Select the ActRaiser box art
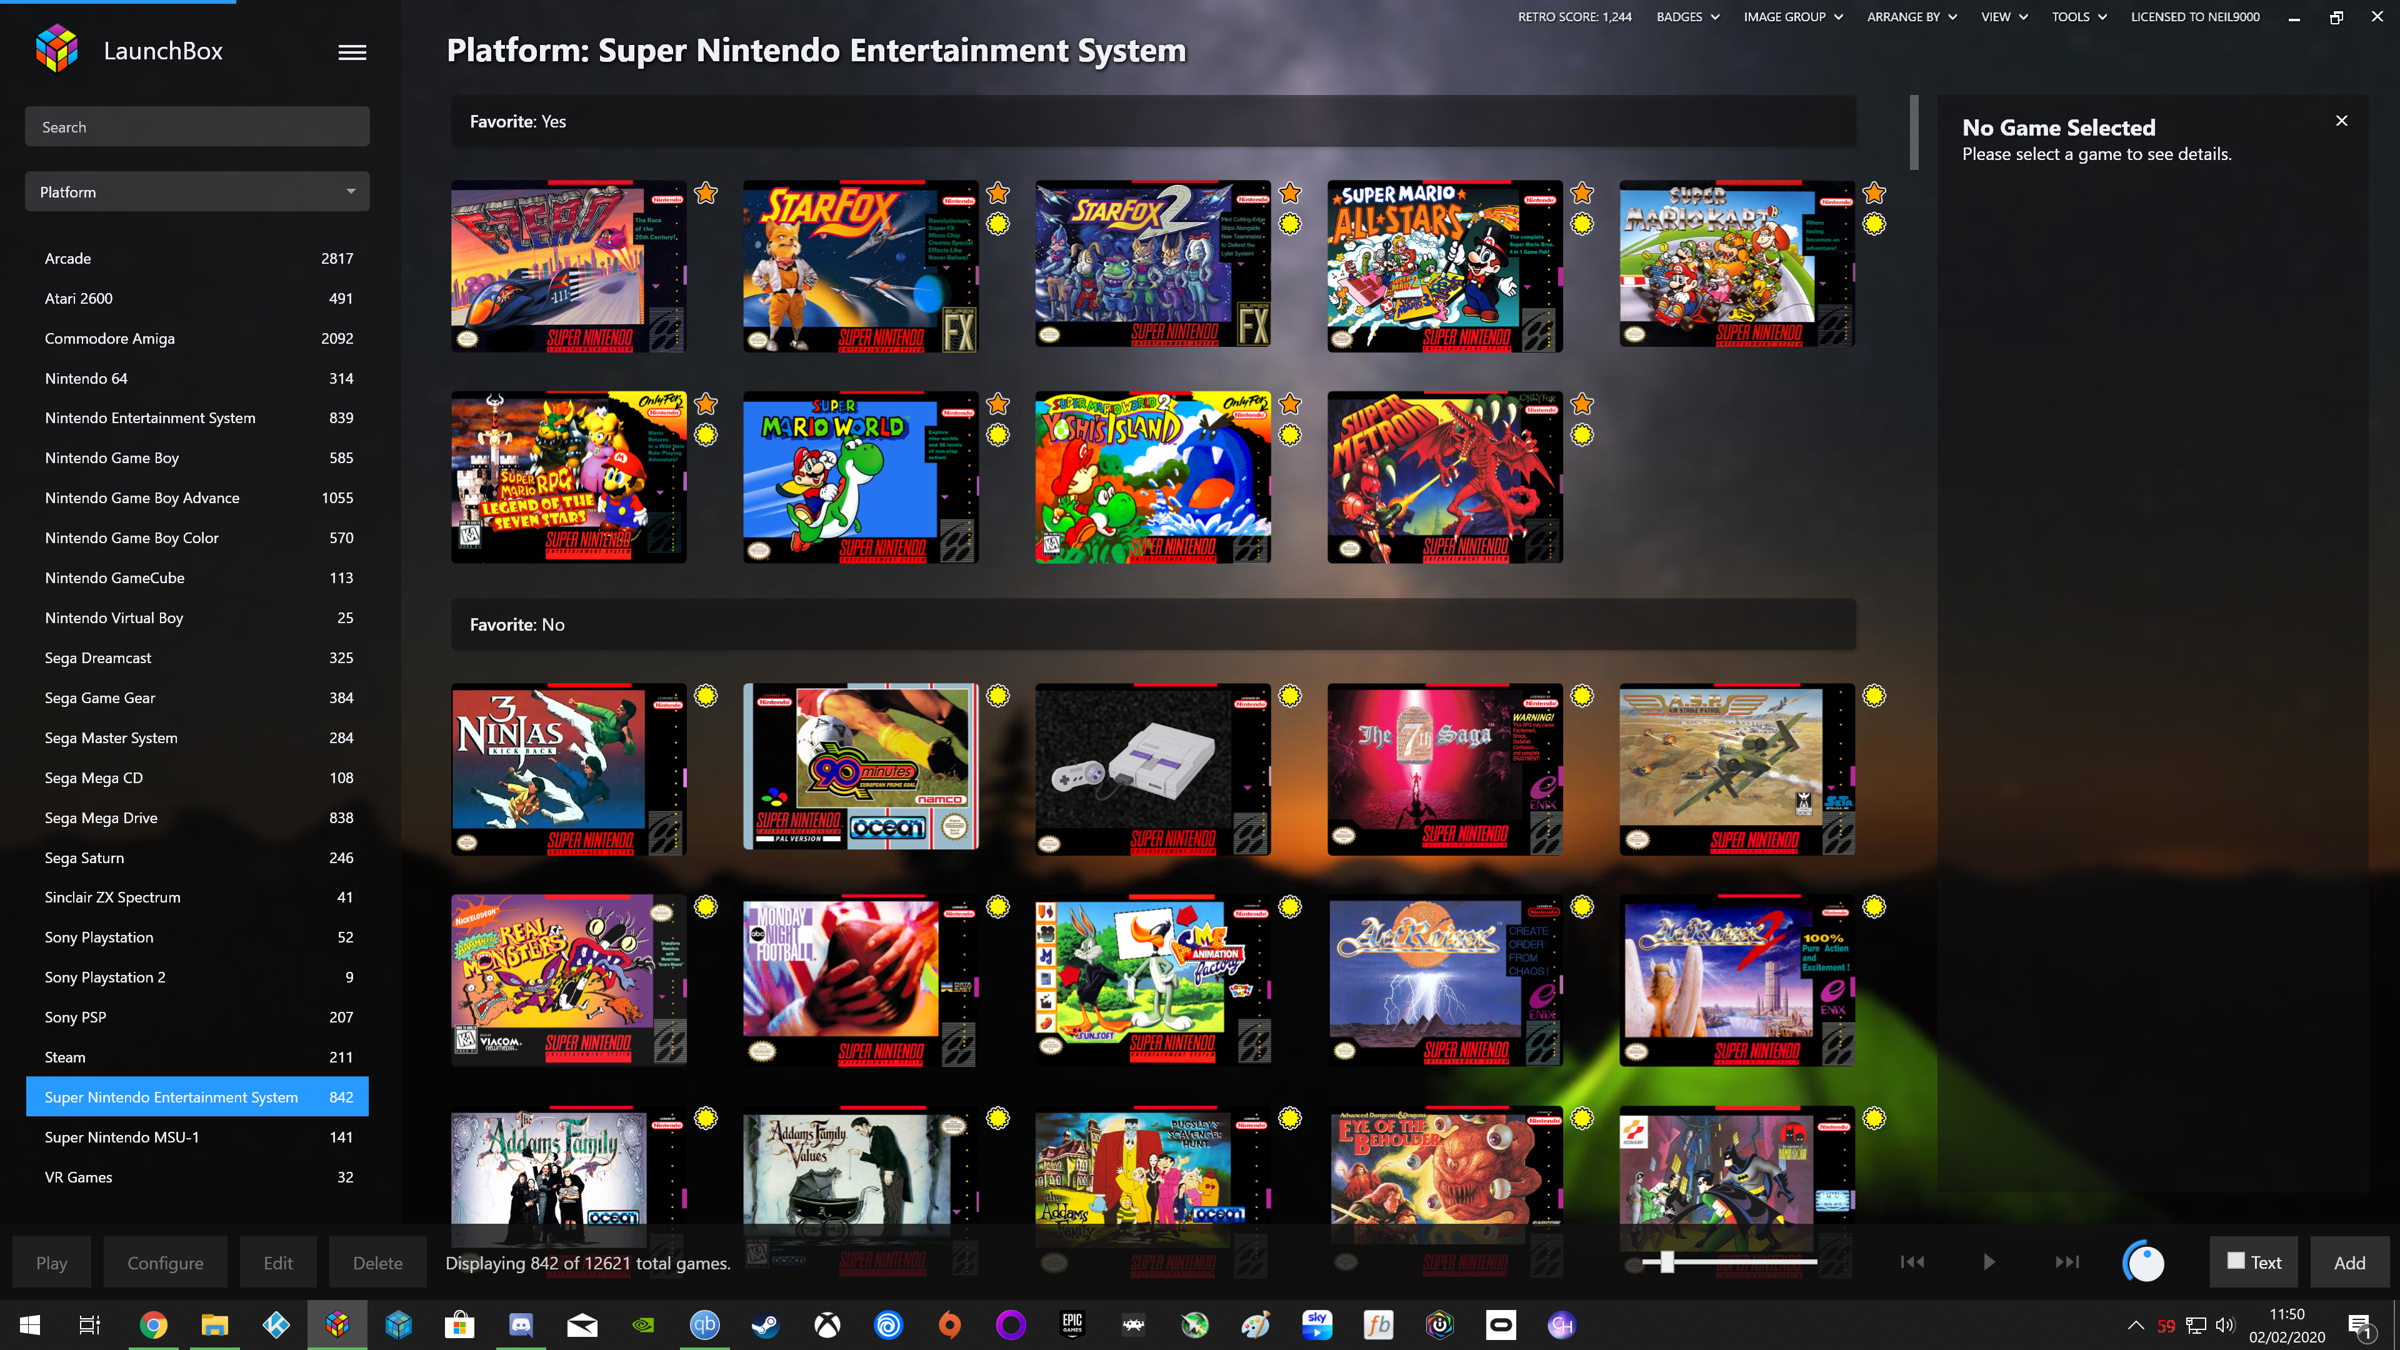 [x=1444, y=981]
